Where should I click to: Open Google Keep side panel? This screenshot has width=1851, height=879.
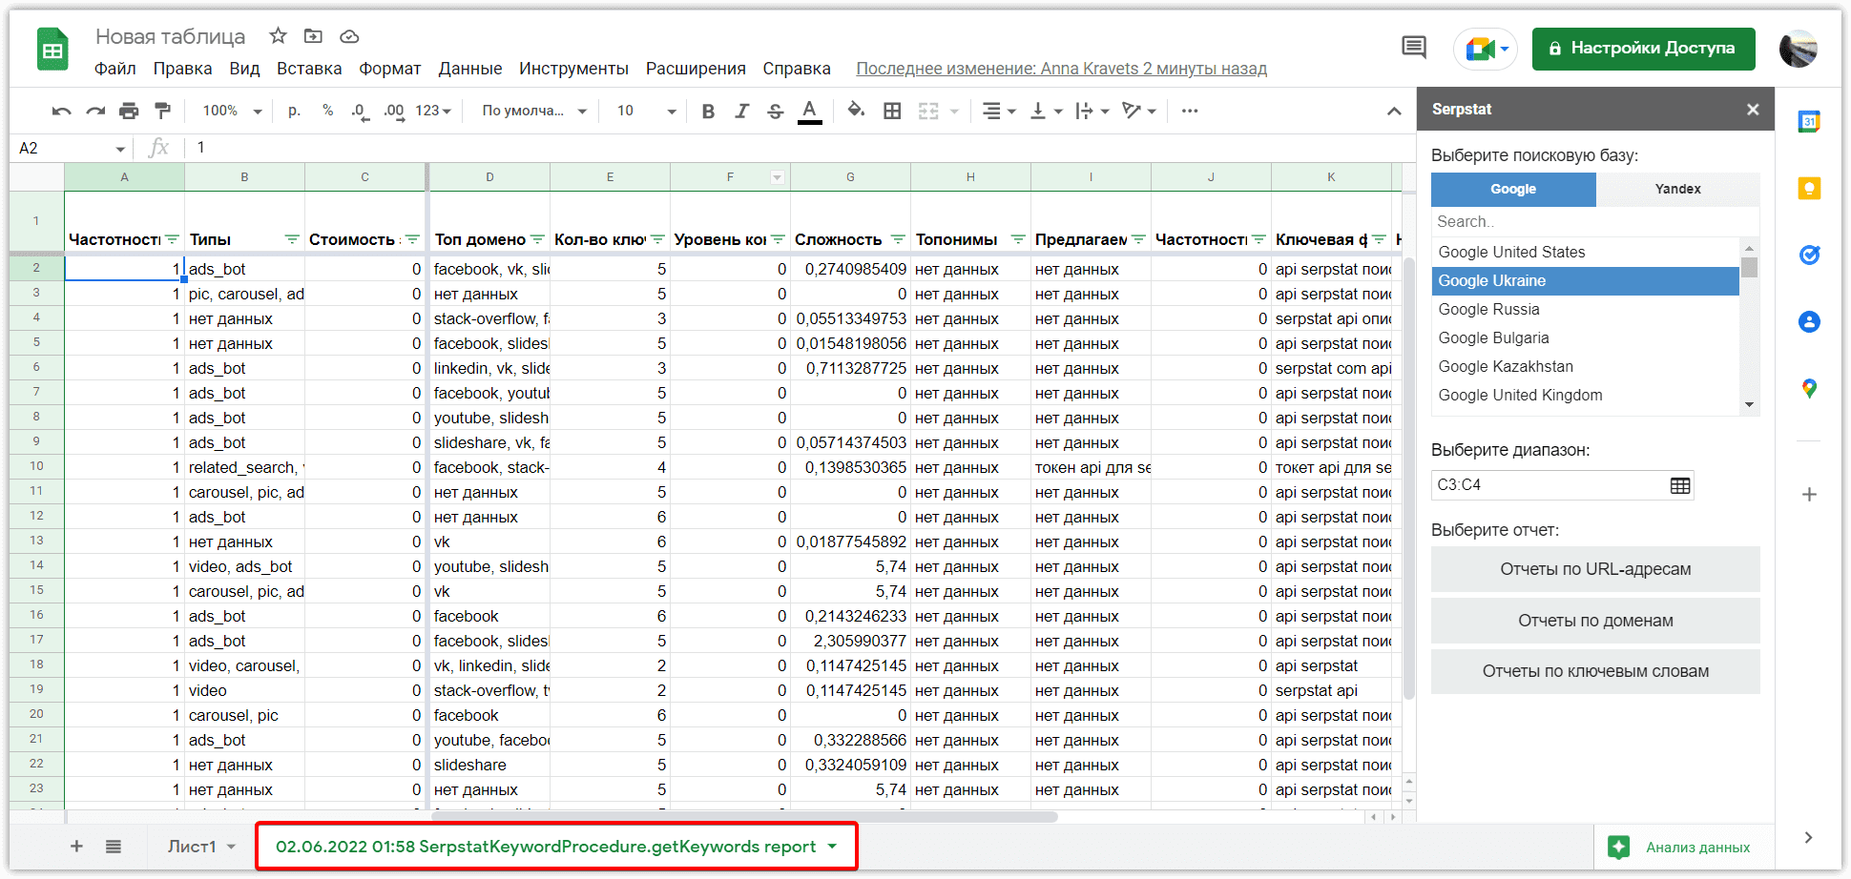(x=1809, y=188)
